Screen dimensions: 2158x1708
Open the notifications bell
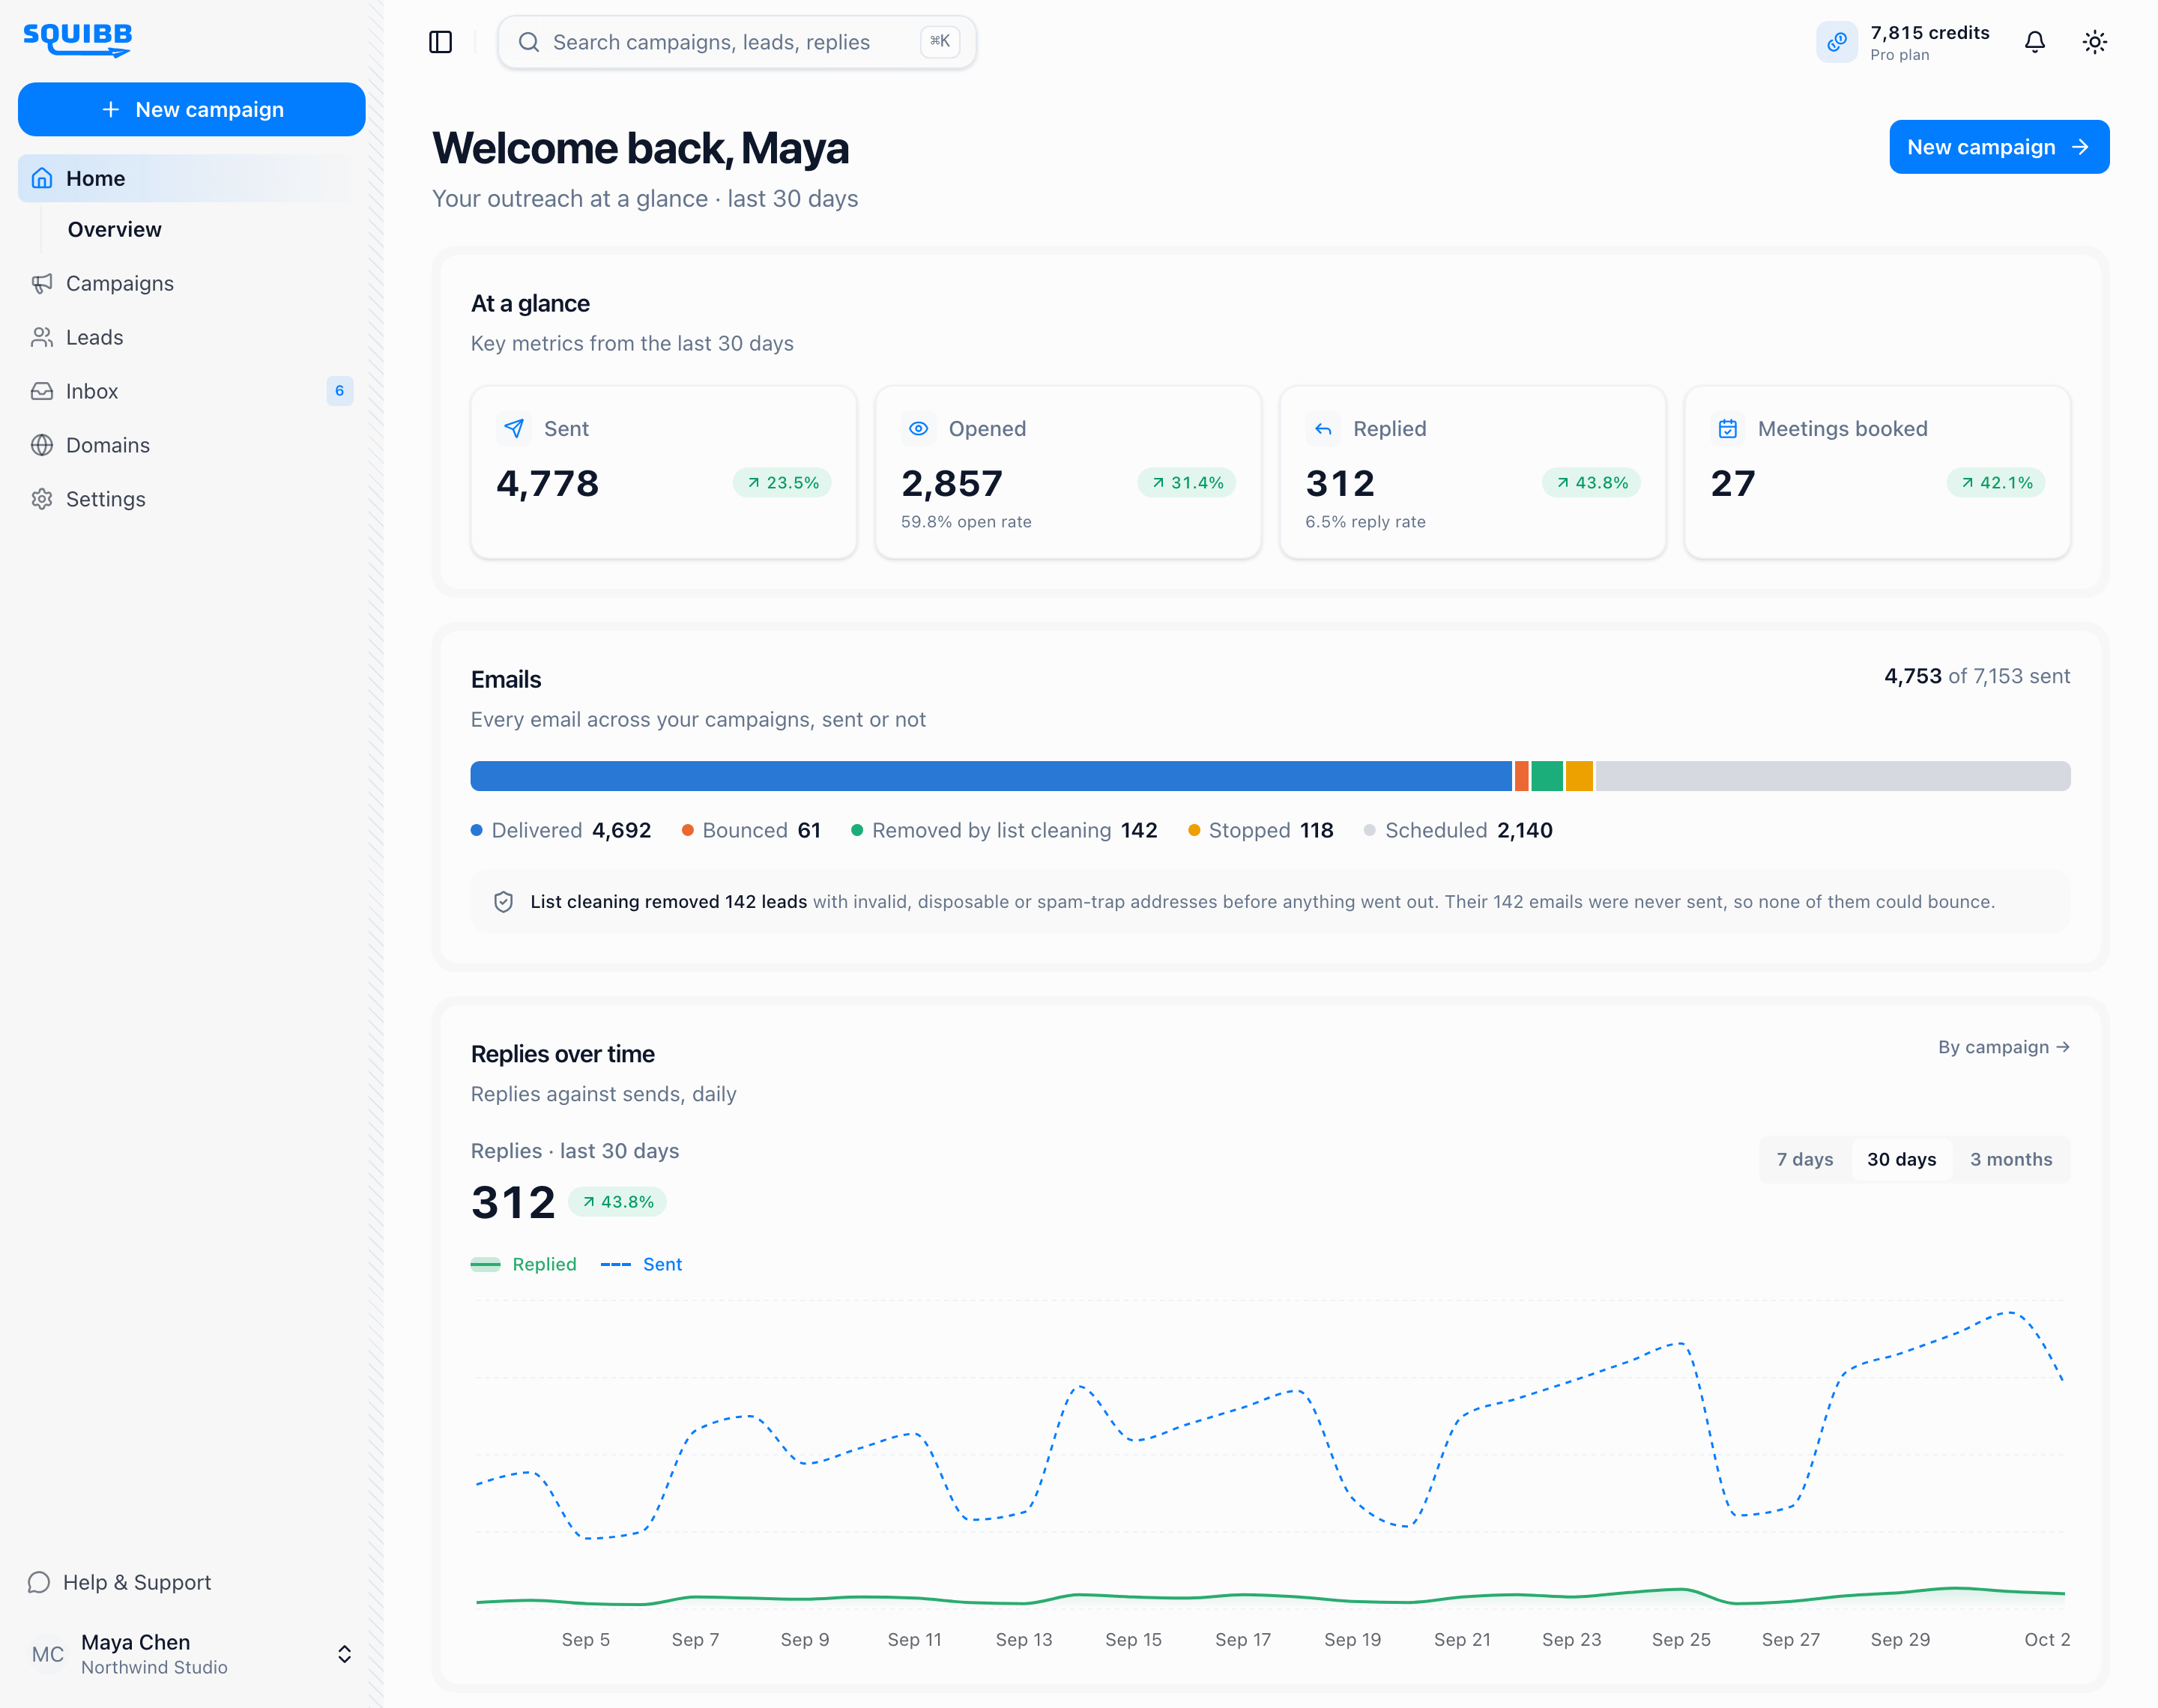[x=2034, y=42]
